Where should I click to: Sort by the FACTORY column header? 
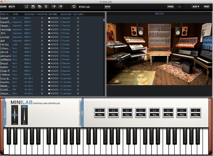pos(78,14)
